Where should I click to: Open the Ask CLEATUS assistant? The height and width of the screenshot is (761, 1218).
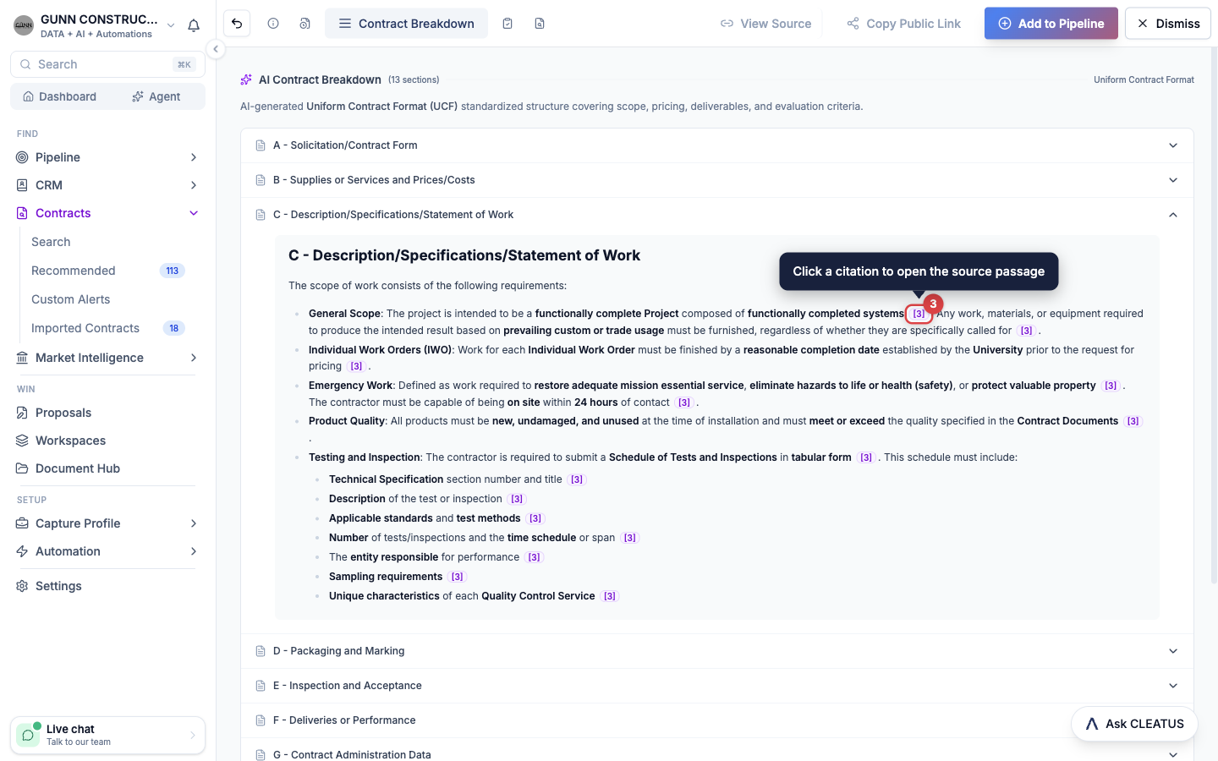1134,724
